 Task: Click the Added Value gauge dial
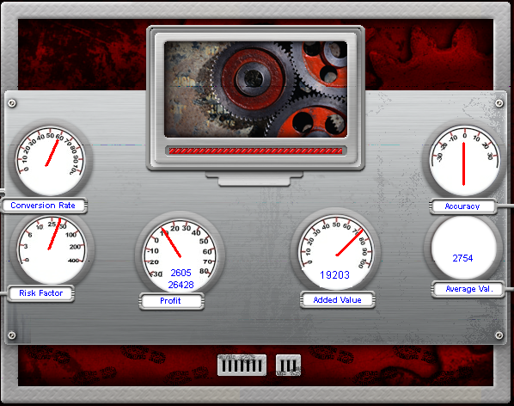tap(336, 252)
